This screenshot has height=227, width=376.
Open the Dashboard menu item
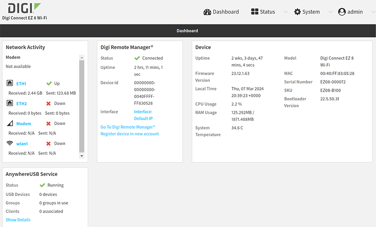[x=221, y=12]
